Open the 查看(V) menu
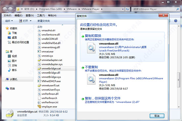Image resolution: width=182 pixels, height=121 pixels. [29, 15]
